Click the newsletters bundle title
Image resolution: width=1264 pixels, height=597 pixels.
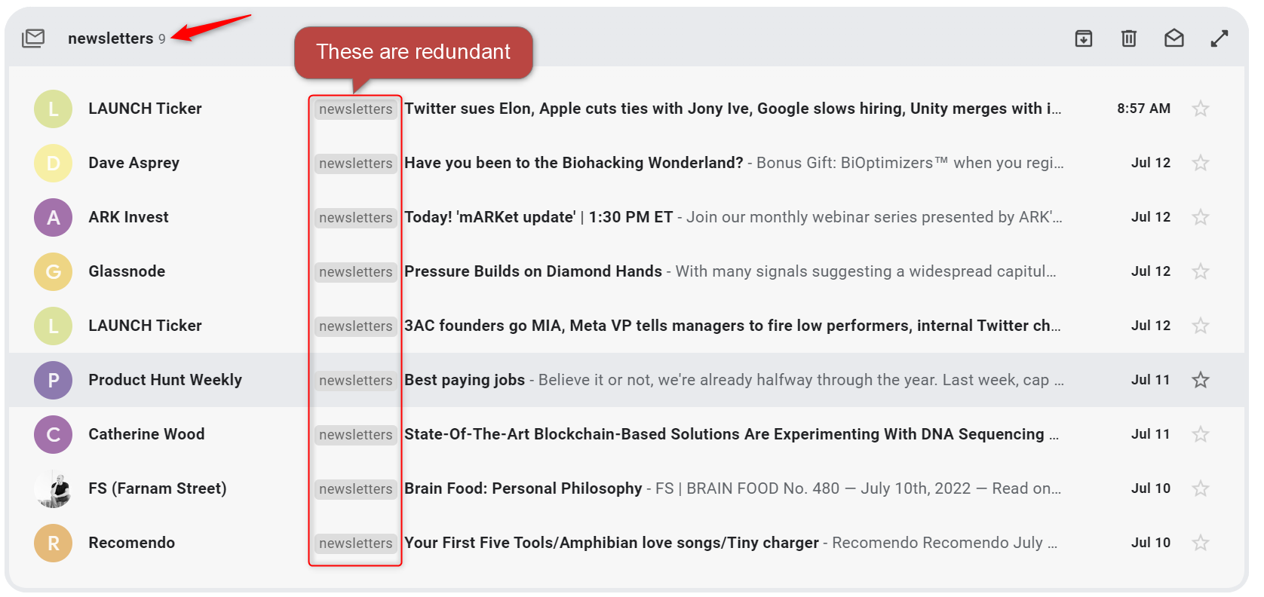[111, 38]
